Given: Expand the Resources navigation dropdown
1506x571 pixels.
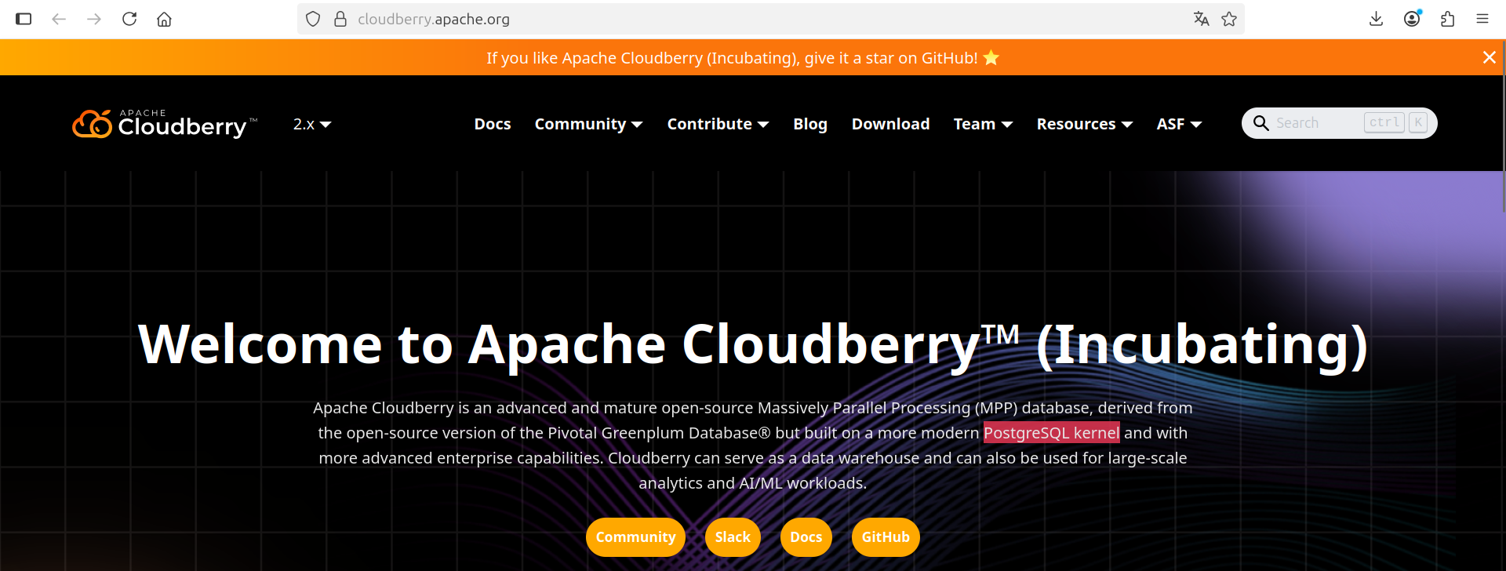Looking at the screenshot, I should coord(1084,124).
